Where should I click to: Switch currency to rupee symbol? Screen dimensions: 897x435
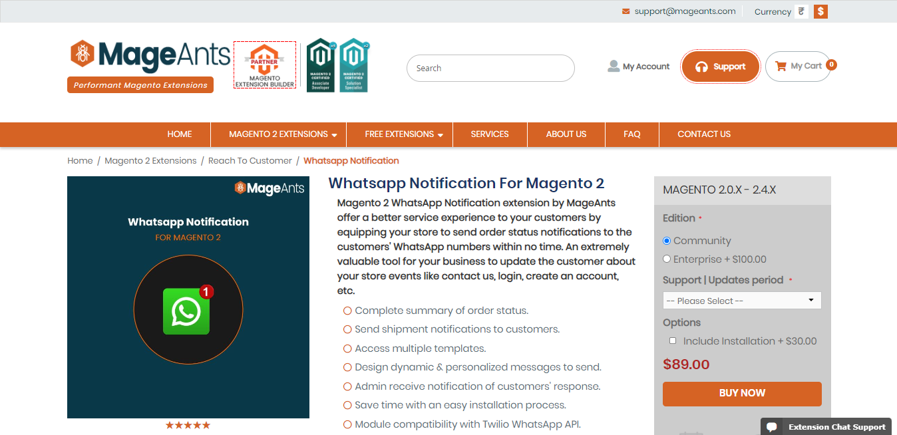coord(801,11)
